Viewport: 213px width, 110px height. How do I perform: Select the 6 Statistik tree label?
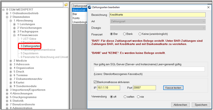click(17, 101)
